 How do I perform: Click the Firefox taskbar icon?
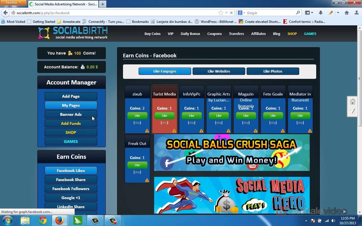coord(59,220)
